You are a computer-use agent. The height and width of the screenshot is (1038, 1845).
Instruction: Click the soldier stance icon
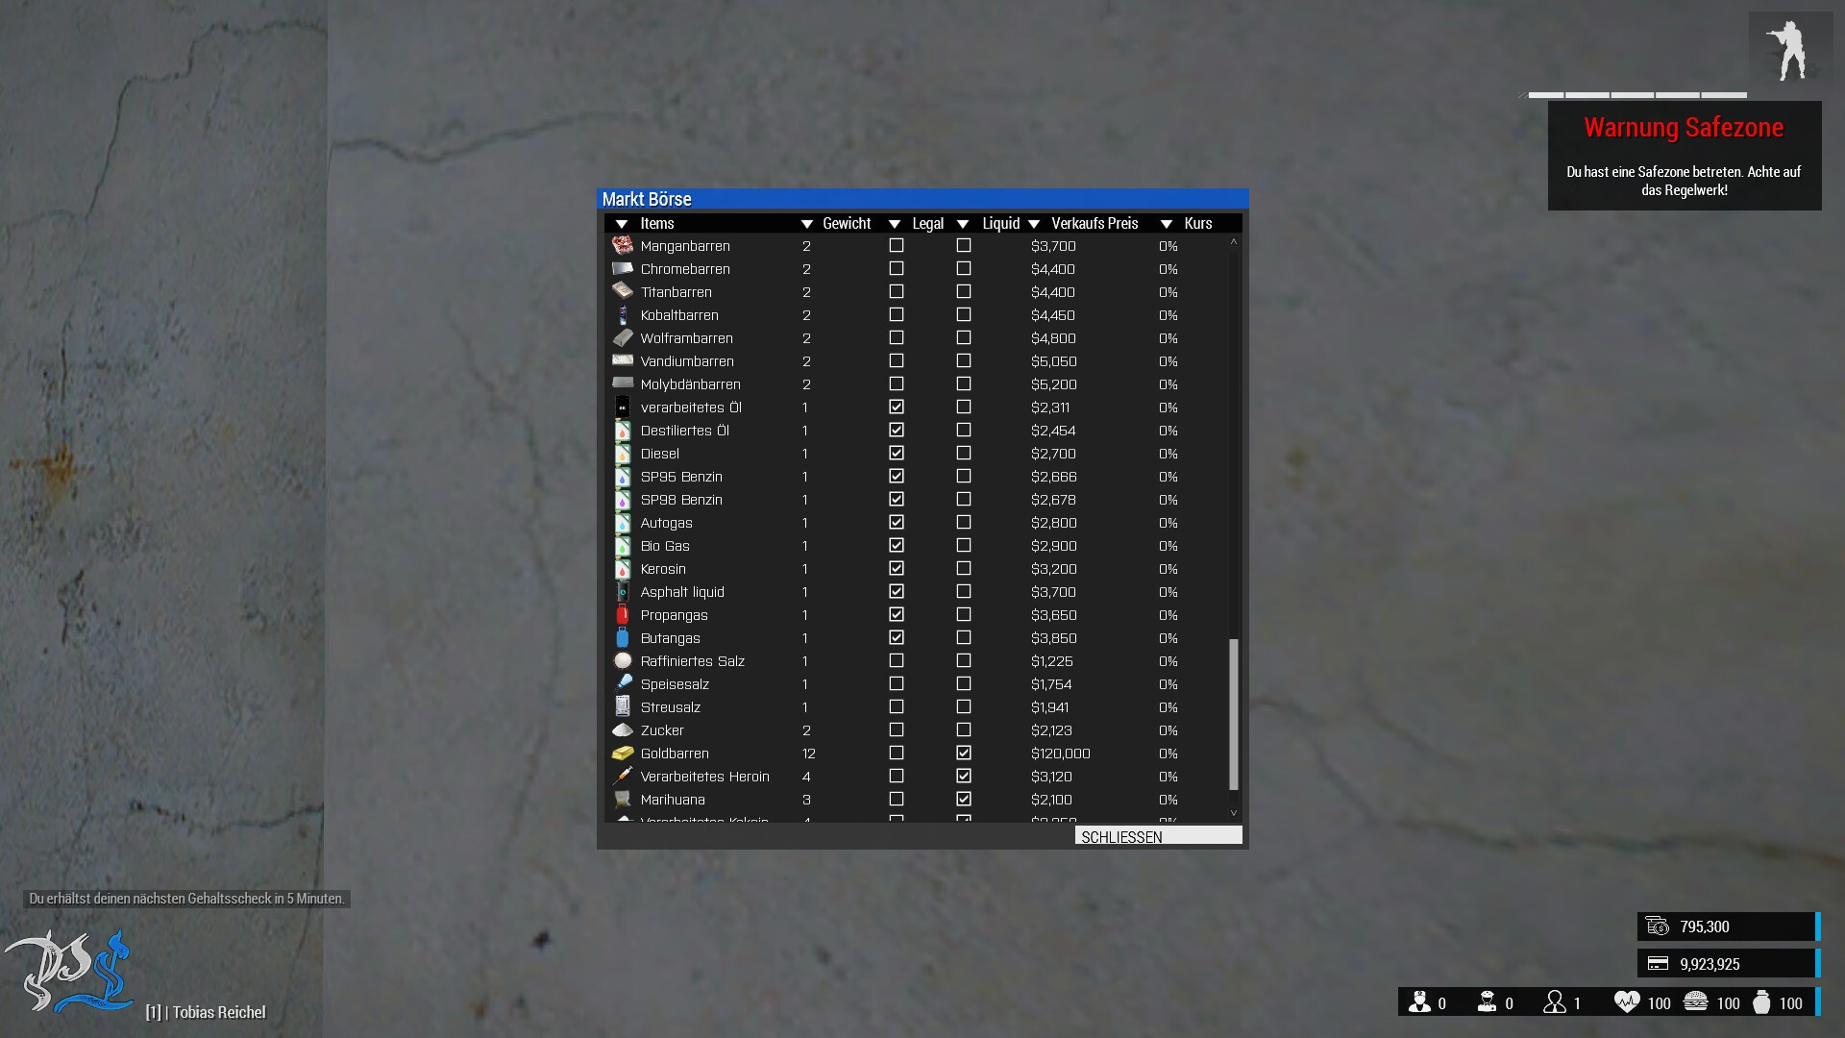pyautogui.click(x=1789, y=52)
